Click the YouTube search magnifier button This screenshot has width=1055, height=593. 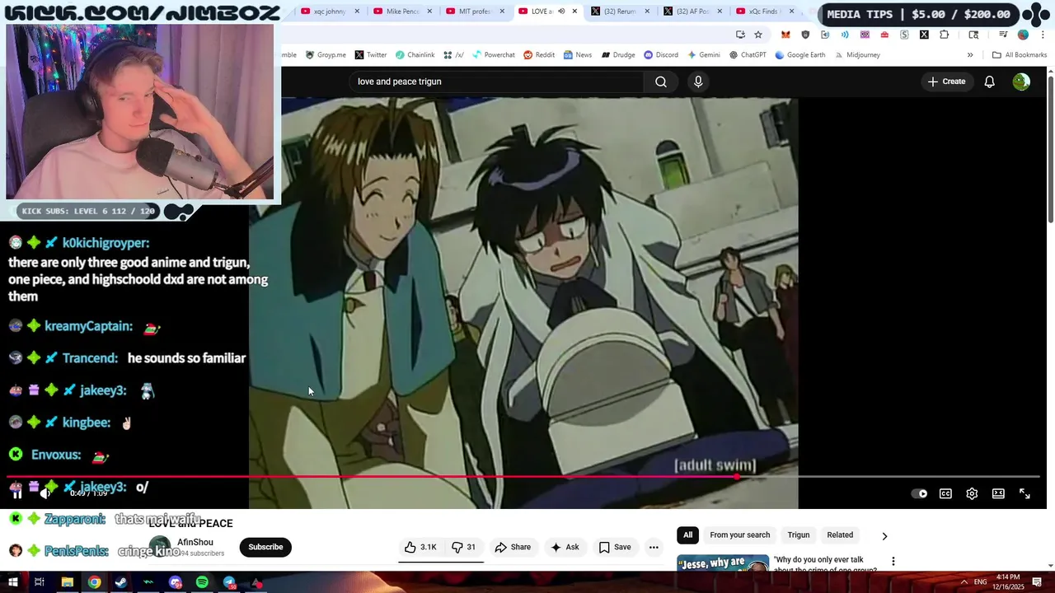[661, 82]
